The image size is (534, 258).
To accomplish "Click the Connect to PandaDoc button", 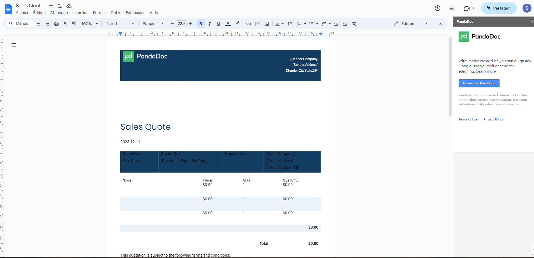I will (479, 83).
